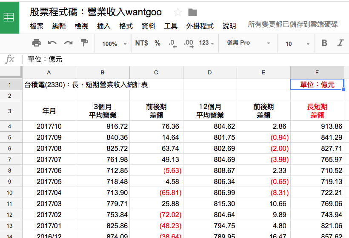Select cell with value 76.36
The image size is (349, 238).
click(x=156, y=127)
